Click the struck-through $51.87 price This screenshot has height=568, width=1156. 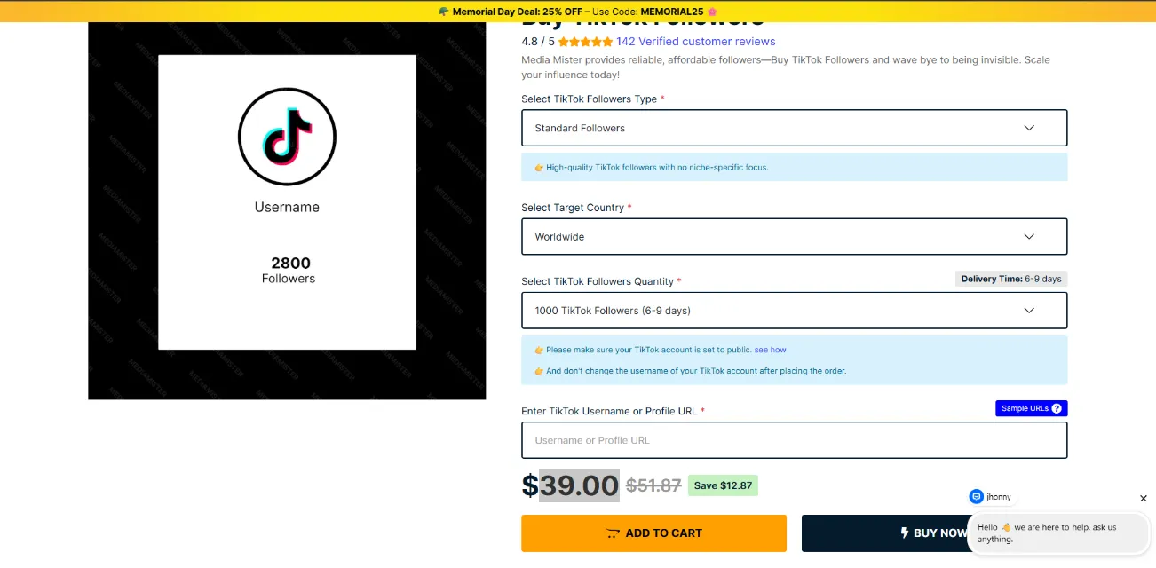[653, 486]
